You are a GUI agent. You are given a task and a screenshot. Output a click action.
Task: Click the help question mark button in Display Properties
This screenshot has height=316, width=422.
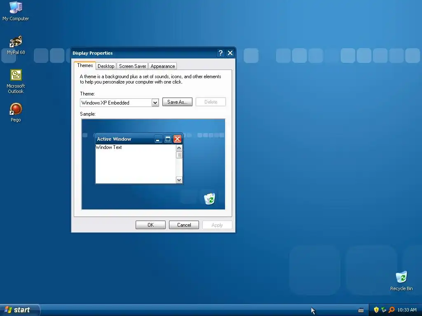coord(220,53)
